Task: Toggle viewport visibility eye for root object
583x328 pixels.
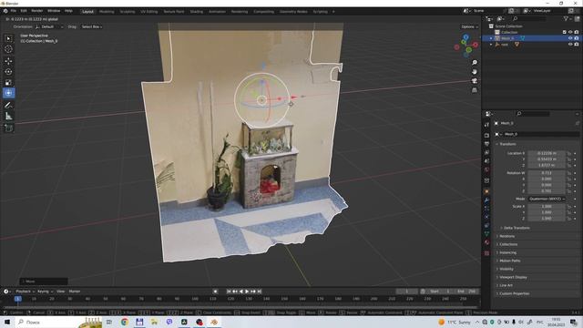Action: click(570, 45)
